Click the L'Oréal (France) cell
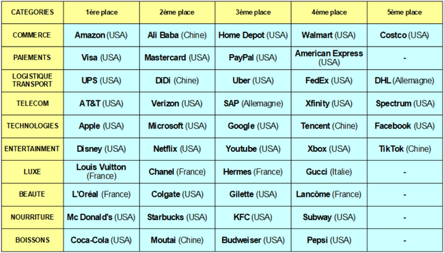 pyautogui.click(x=101, y=194)
